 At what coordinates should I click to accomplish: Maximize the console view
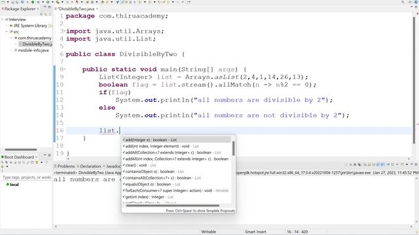(416, 164)
